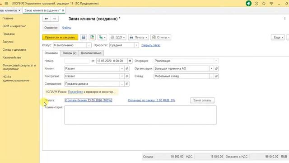Viewport: 289px width, 163px height.
Task: Open Оплачено по заказу link
Action: click(x=152, y=101)
